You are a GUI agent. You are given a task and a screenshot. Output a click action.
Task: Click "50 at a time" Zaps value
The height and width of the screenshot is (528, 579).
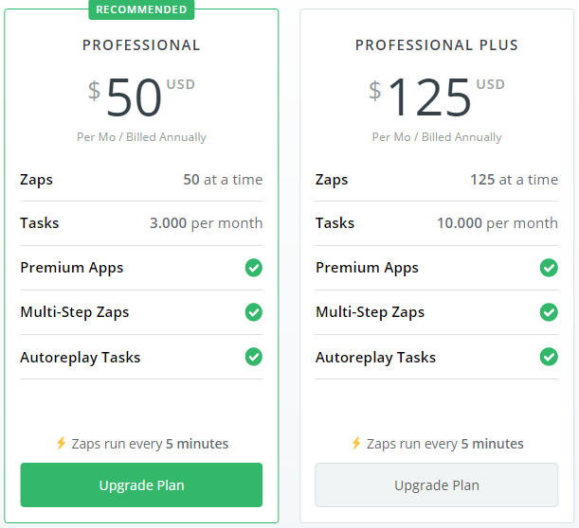click(x=223, y=180)
